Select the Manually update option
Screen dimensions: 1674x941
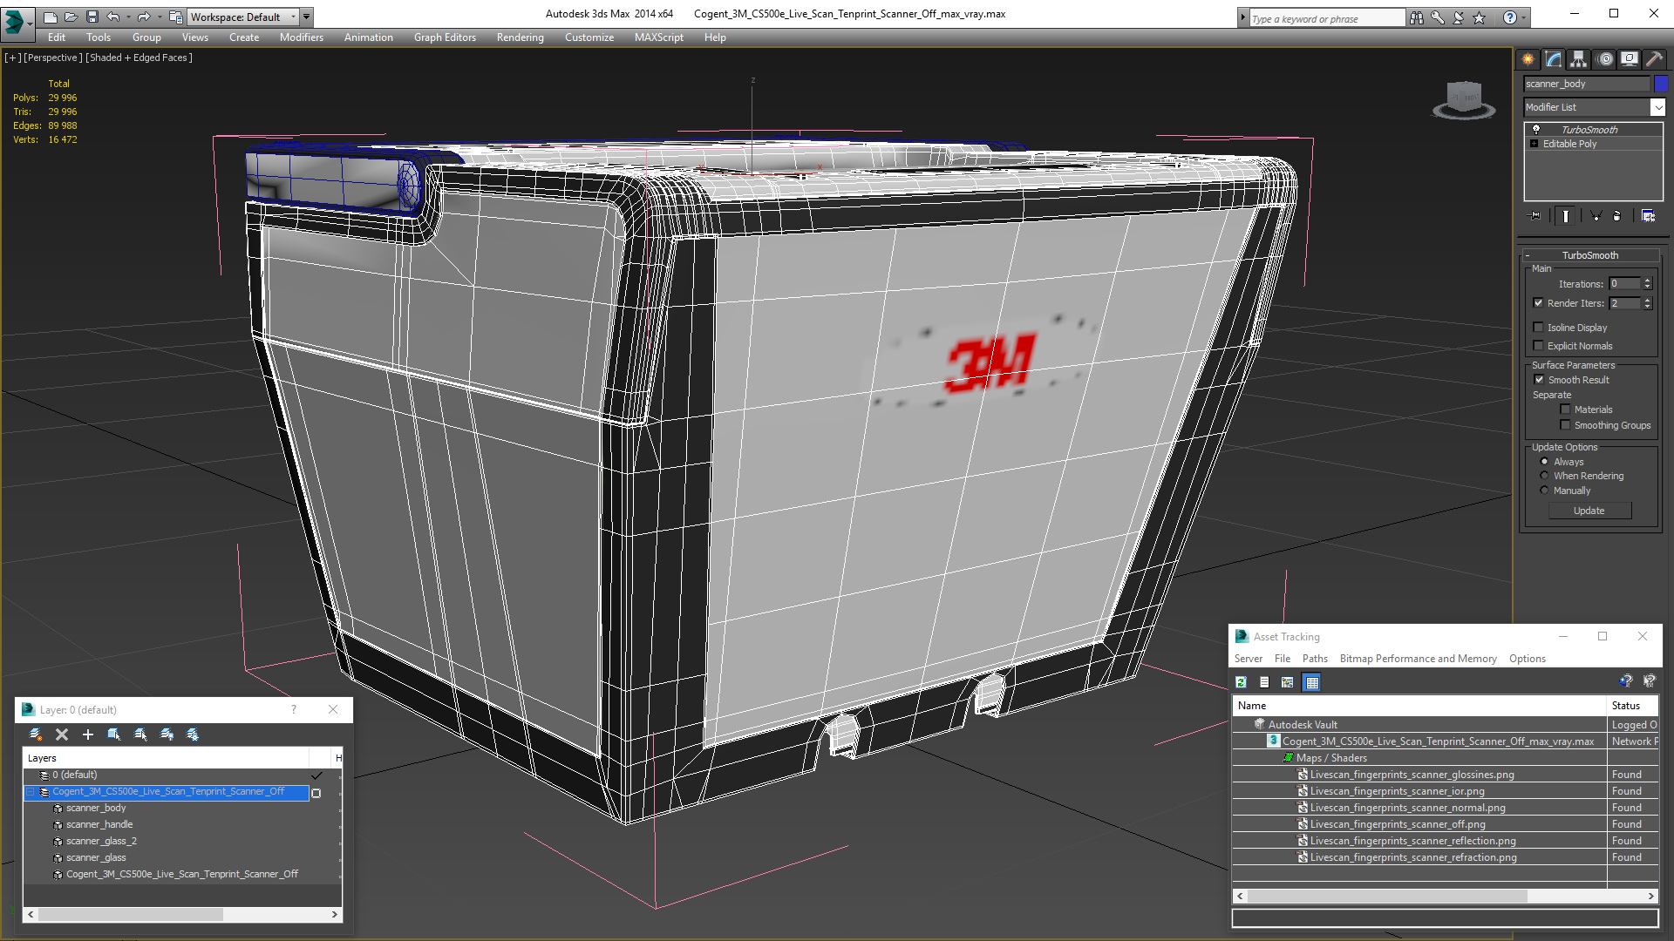pos(1544,491)
